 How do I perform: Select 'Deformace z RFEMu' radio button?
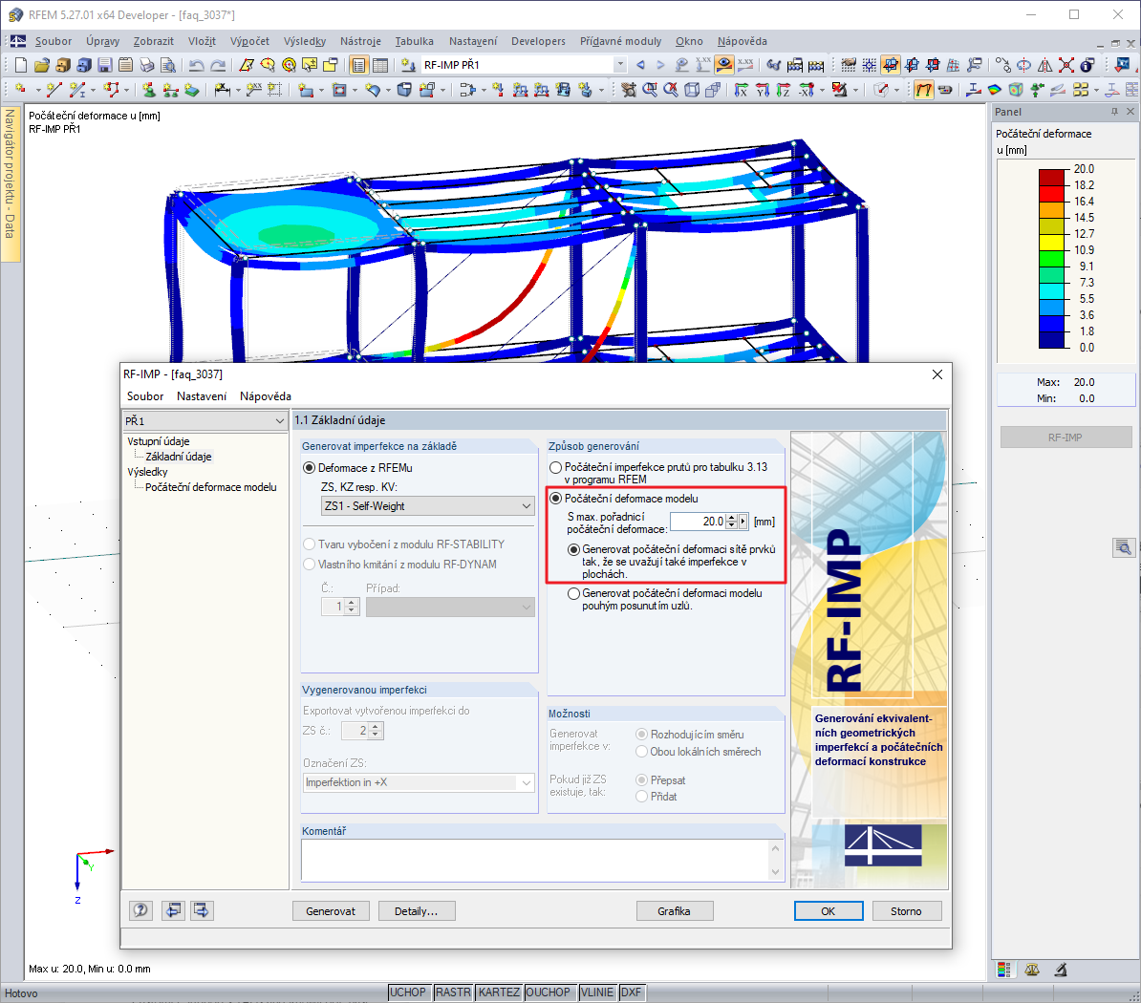(x=310, y=468)
